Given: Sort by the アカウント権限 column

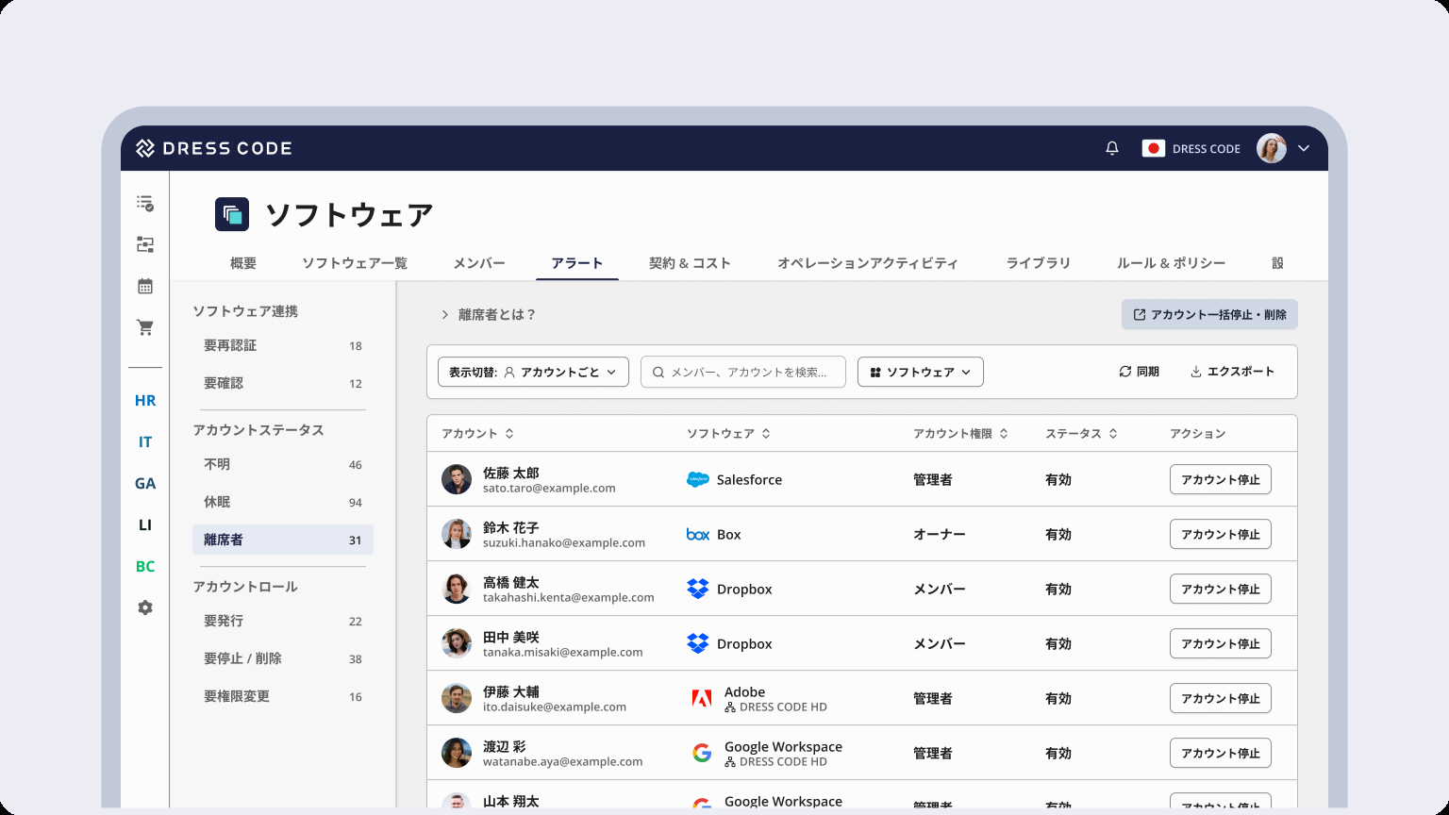Looking at the screenshot, I should 960,434.
